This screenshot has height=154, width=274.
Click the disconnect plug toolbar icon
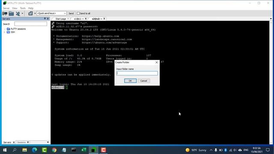point(18,13)
